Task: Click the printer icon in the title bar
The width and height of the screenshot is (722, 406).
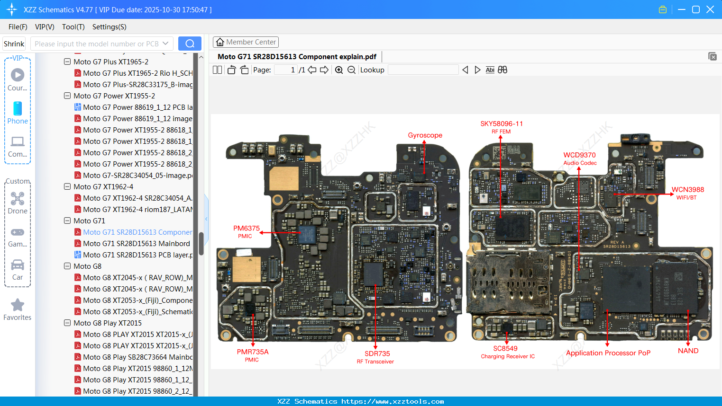Action: tap(662, 9)
